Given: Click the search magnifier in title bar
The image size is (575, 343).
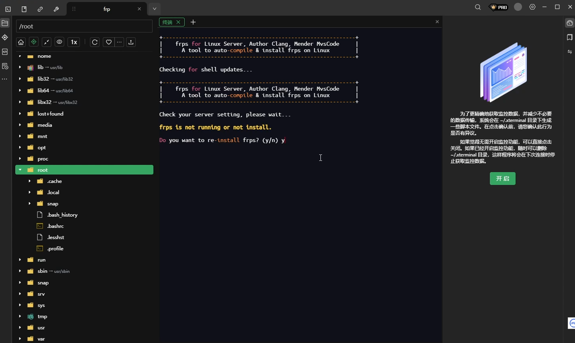Looking at the screenshot, I should [478, 7].
